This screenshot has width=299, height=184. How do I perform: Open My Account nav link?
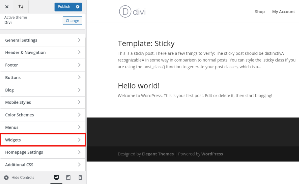[x=283, y=12]
